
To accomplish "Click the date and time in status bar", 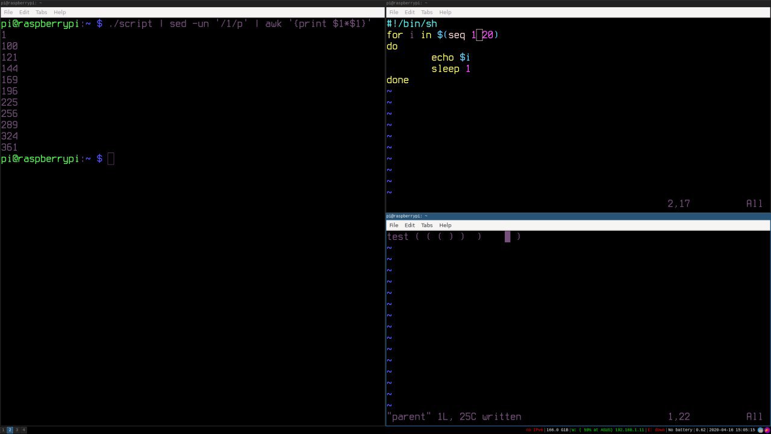I will pyautogui.click(x=732, y=430).
